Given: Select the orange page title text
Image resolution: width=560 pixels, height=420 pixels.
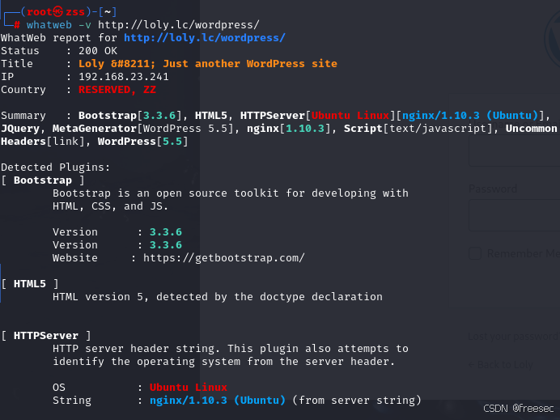Looking at the screenshot, I should (208, 64).
